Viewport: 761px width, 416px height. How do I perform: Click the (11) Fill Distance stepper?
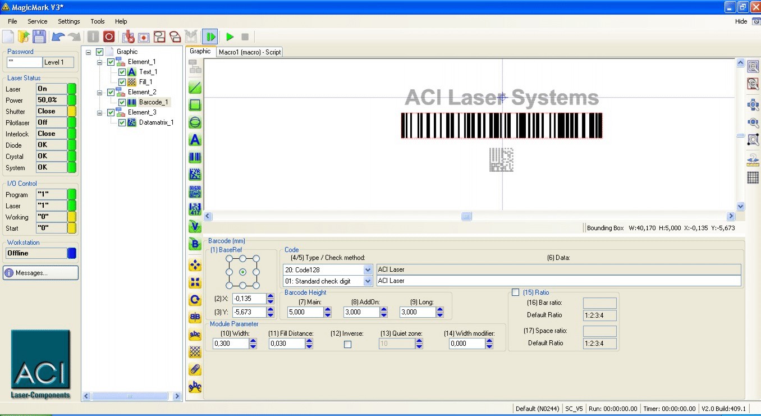[309, 344]
